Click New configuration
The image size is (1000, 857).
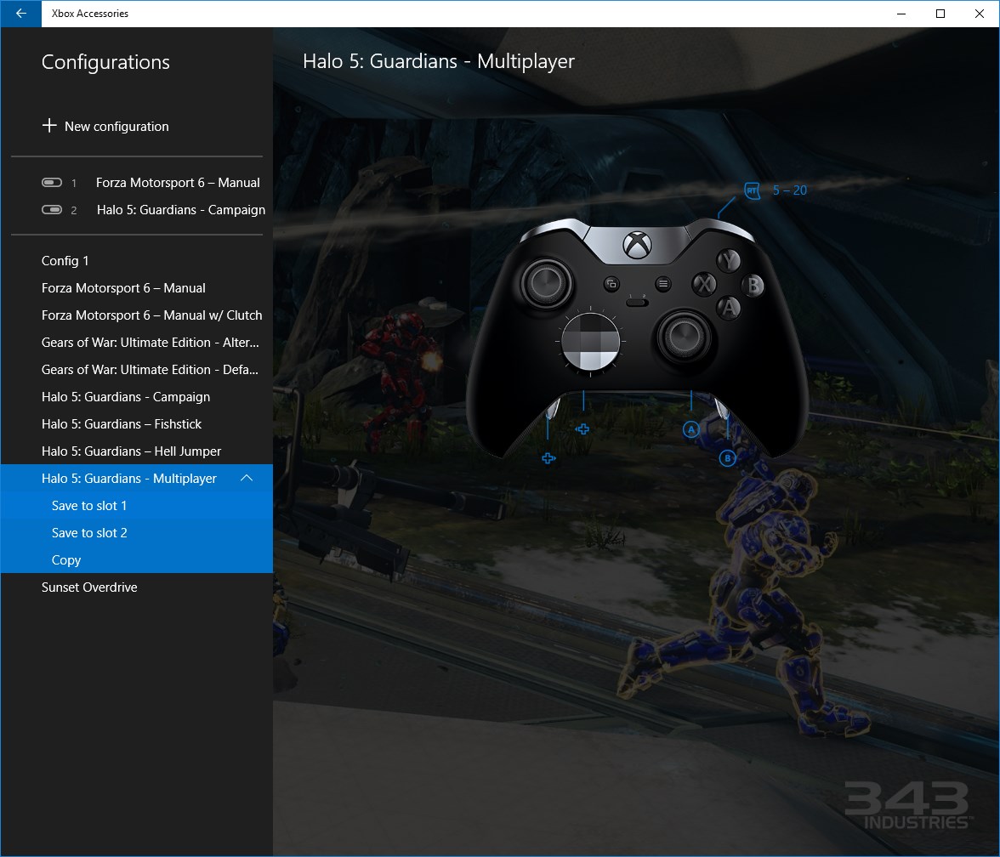click(105, 126)
